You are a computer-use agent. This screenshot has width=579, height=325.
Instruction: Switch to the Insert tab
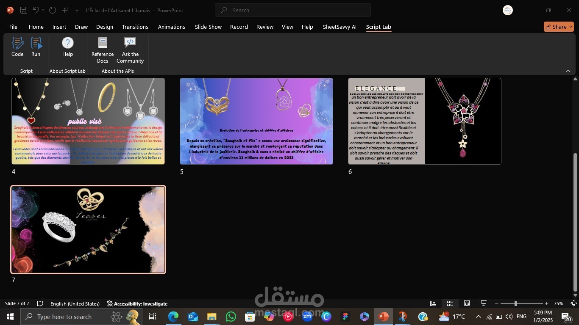coord(59,27)
